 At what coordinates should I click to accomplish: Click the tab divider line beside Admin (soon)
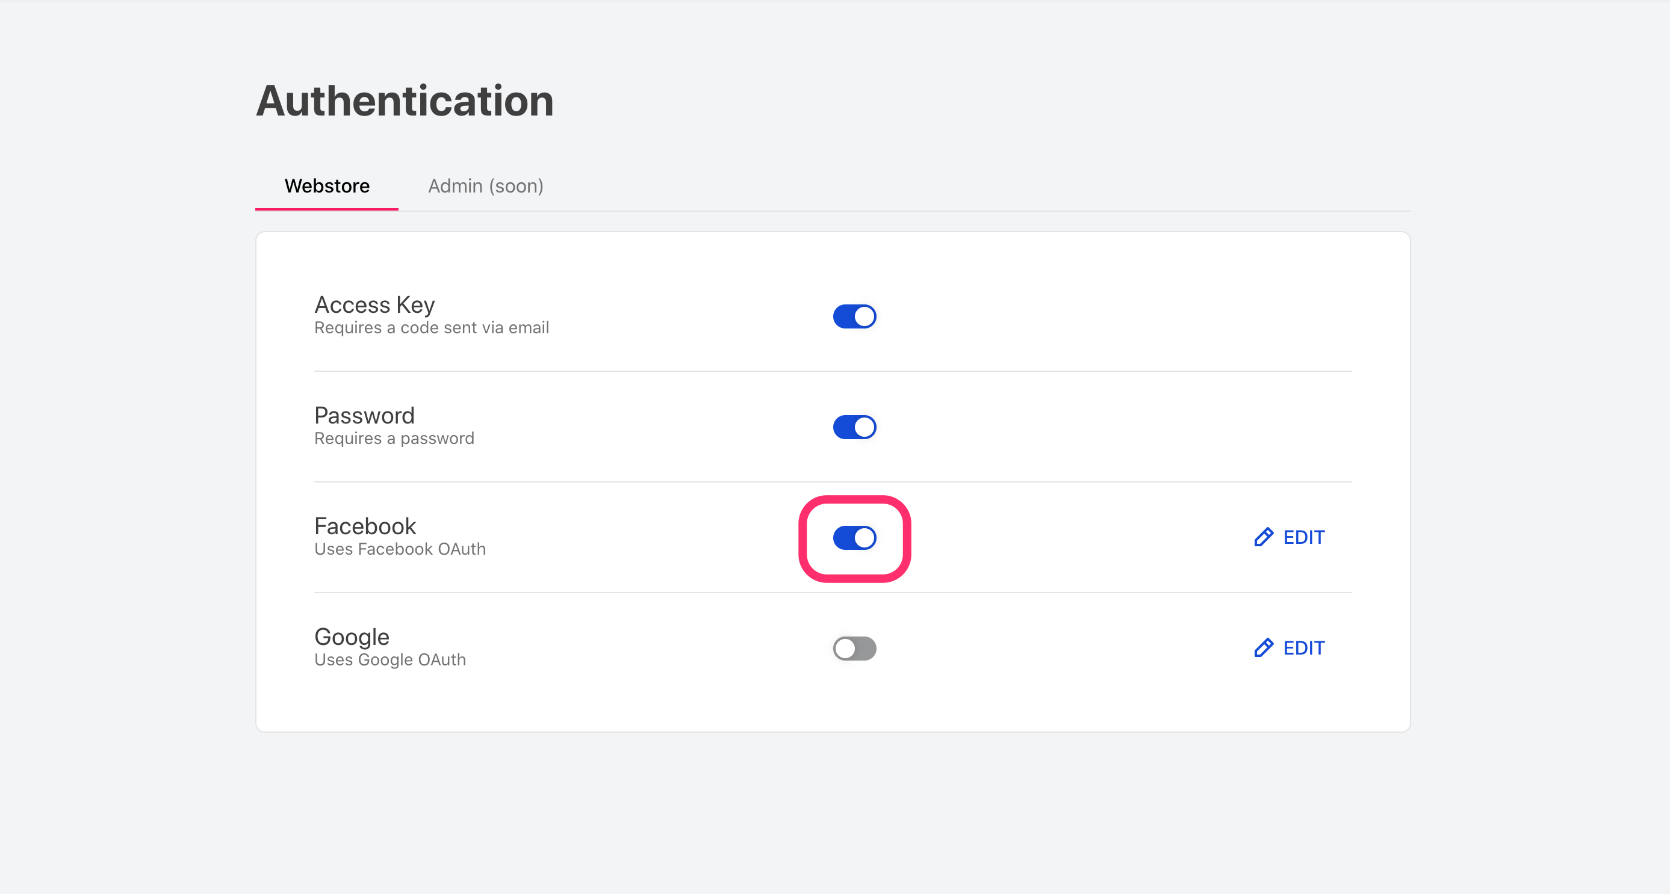tap(972, 211)
